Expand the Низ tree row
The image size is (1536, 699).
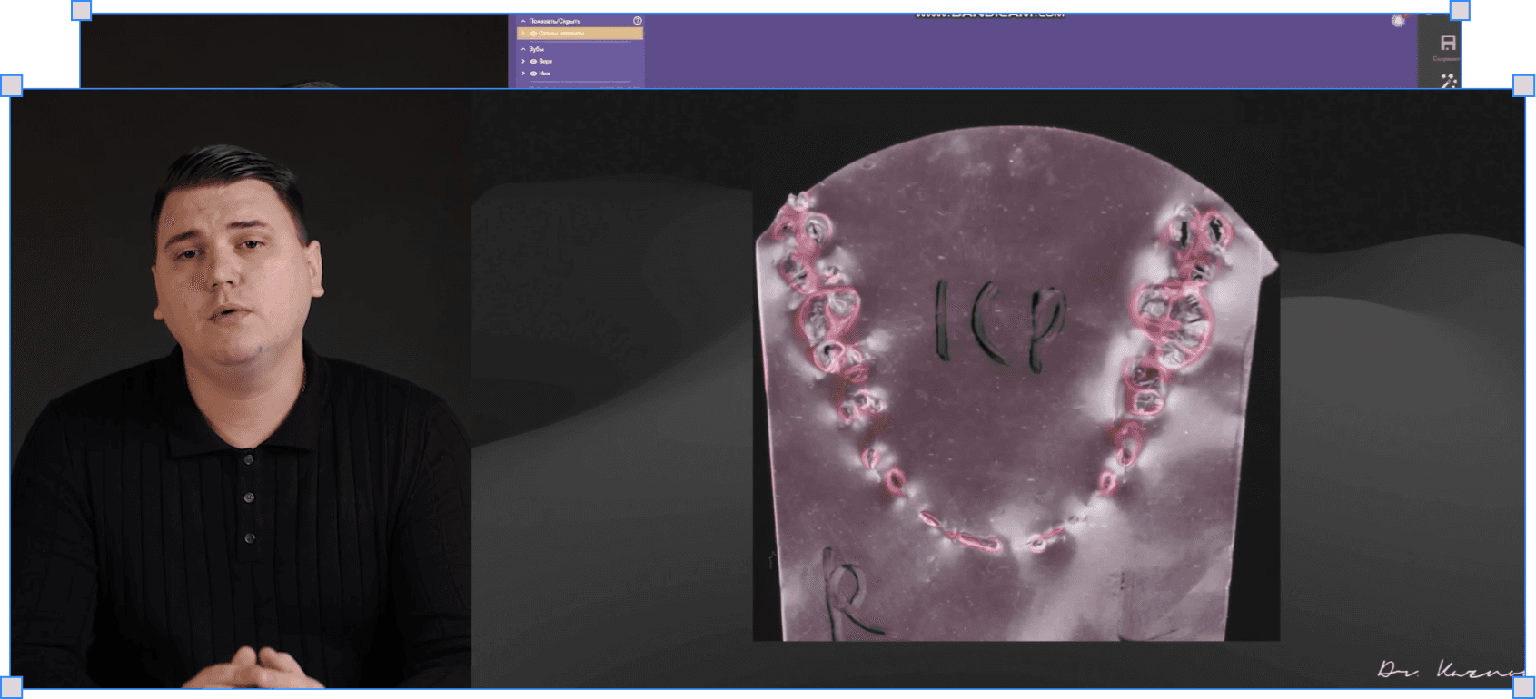(x=523, y=74)
